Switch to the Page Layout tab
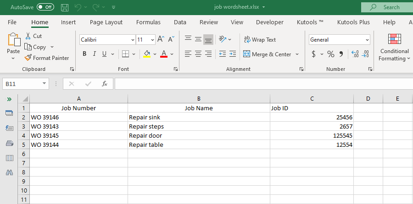Screen dimensions: 413x204 [106, 22]
